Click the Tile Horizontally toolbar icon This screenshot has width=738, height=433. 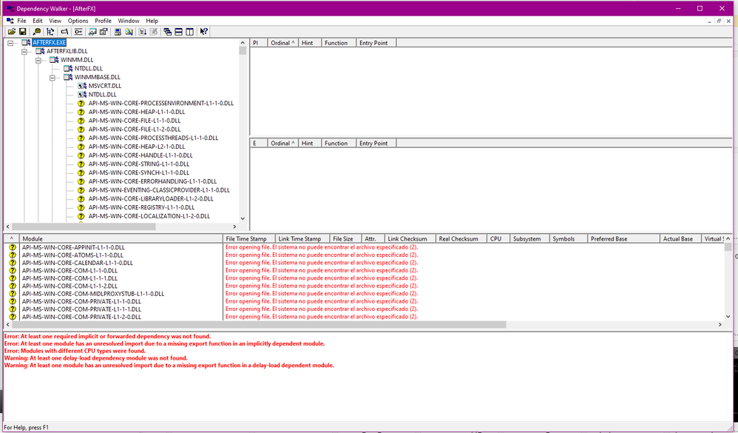178,32
